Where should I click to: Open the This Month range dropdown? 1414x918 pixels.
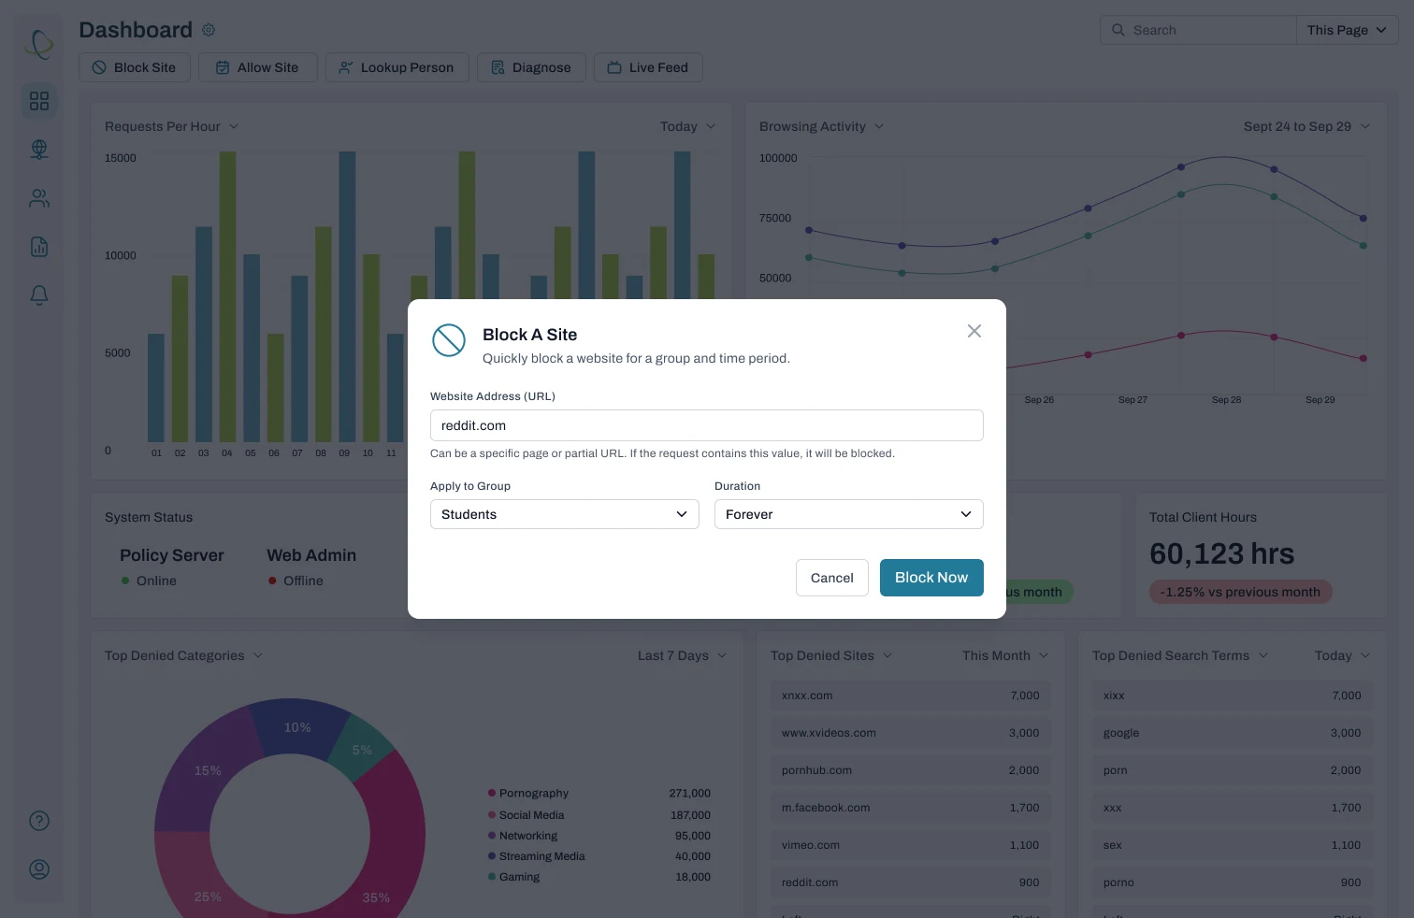(x=1006, y=655)
